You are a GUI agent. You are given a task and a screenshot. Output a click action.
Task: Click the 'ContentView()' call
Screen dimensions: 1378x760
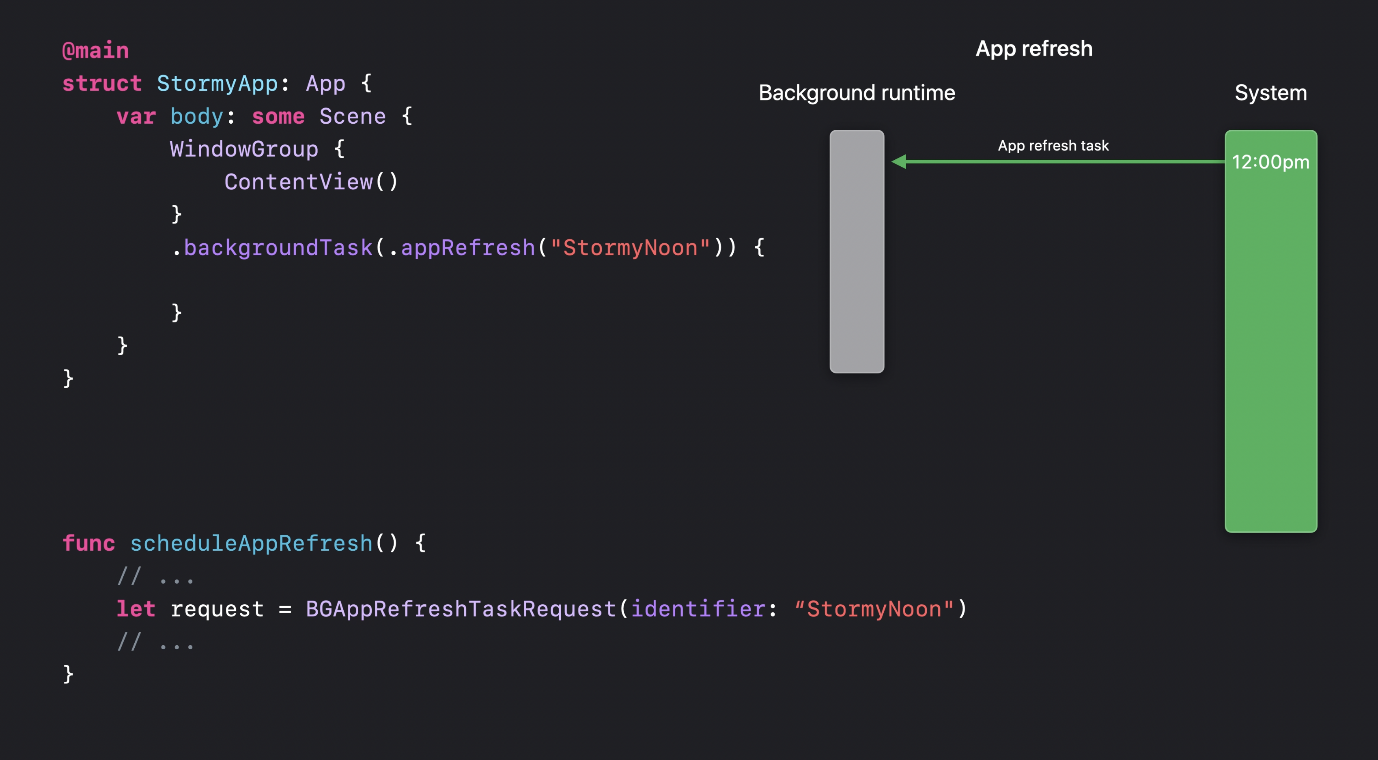tap(311, 182)
